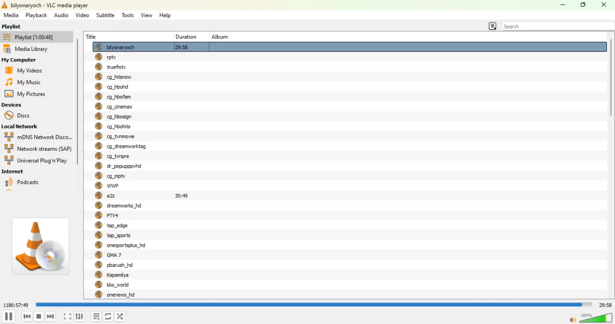This screenshot has height=324, width=615.
Task: Click globe icon beside tap_edge
Action: [x=99, y=225]
